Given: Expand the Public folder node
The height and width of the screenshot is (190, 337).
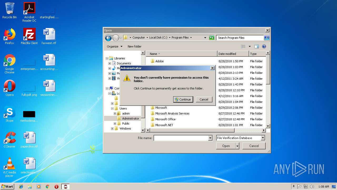Looking at the screenshot, I should click(115, 123).
